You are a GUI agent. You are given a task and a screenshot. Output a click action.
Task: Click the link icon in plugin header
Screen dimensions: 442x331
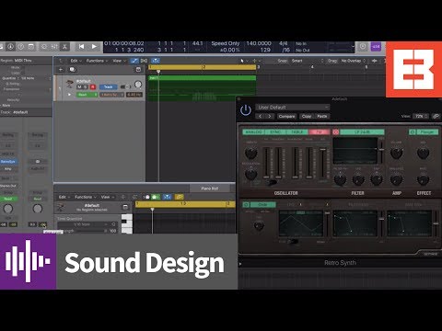click(x=436, y=116)
